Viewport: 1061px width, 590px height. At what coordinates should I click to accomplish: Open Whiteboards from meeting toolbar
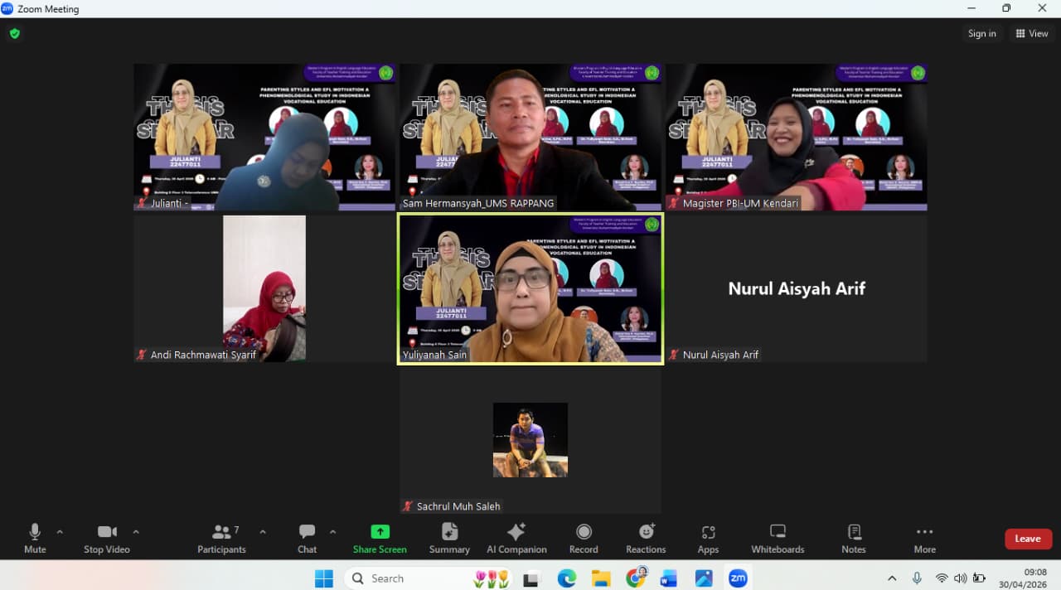778,538
